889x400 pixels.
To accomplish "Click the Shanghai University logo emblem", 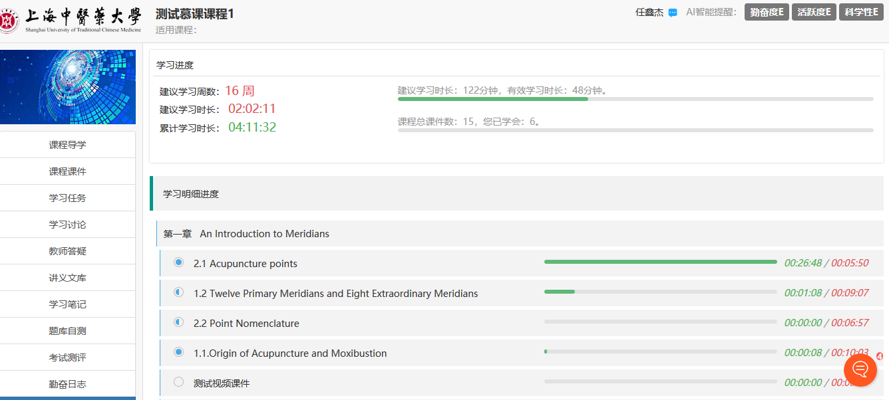I will 9,20.
